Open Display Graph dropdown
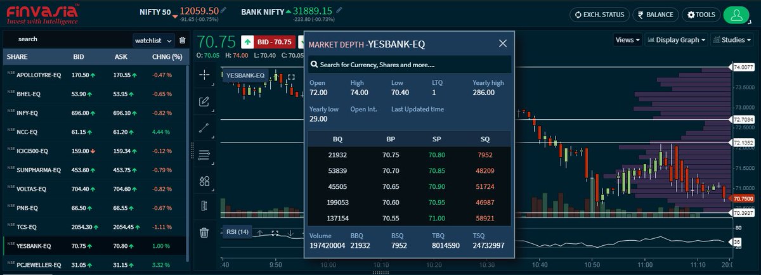This screenshot has width=761, height=275. (676, 40)
